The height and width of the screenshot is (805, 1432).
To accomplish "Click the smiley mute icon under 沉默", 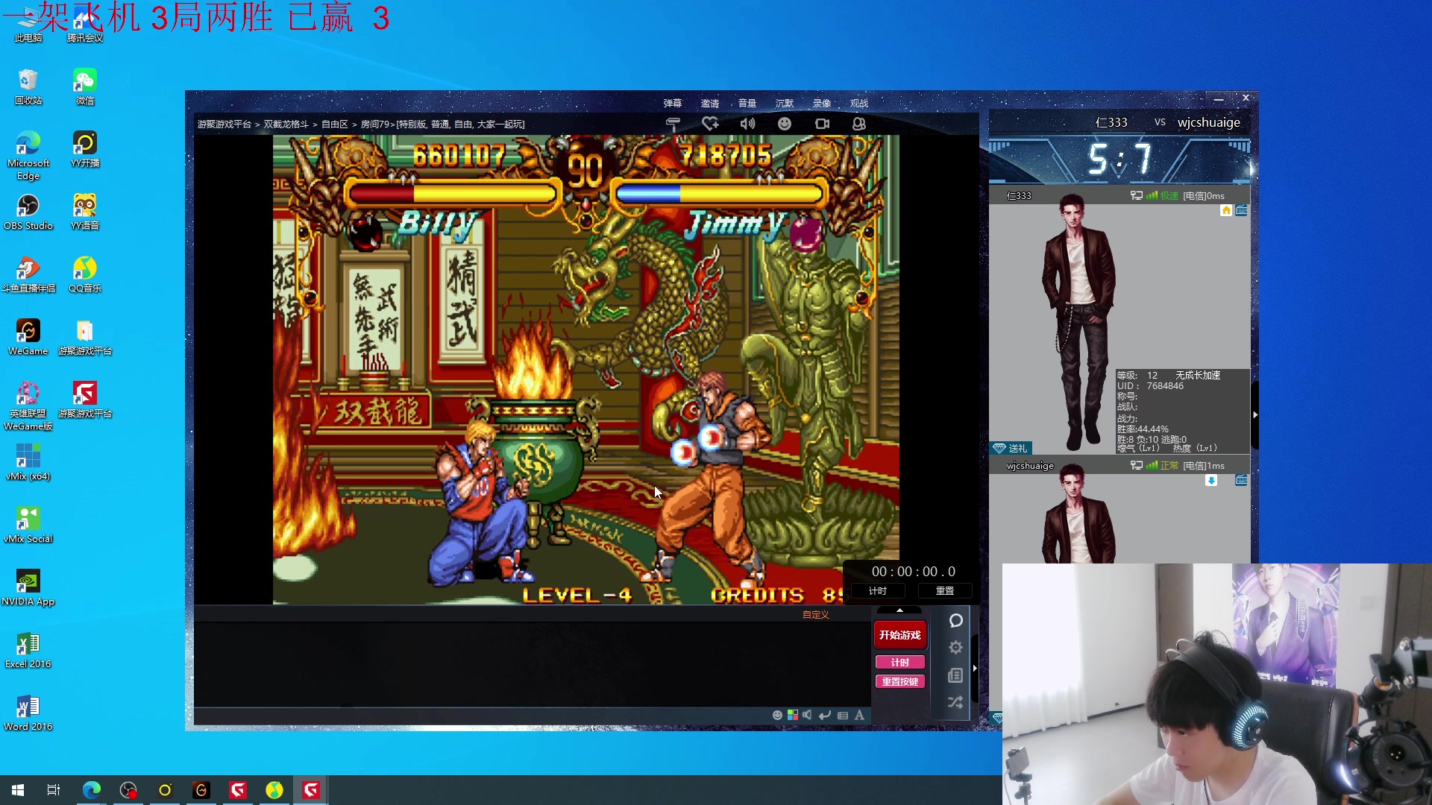I will click(785, 124).
